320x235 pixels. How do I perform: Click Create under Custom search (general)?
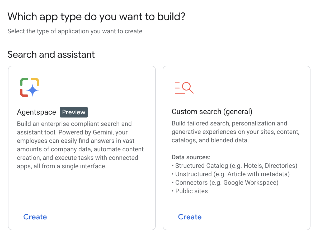click(190, 217)
